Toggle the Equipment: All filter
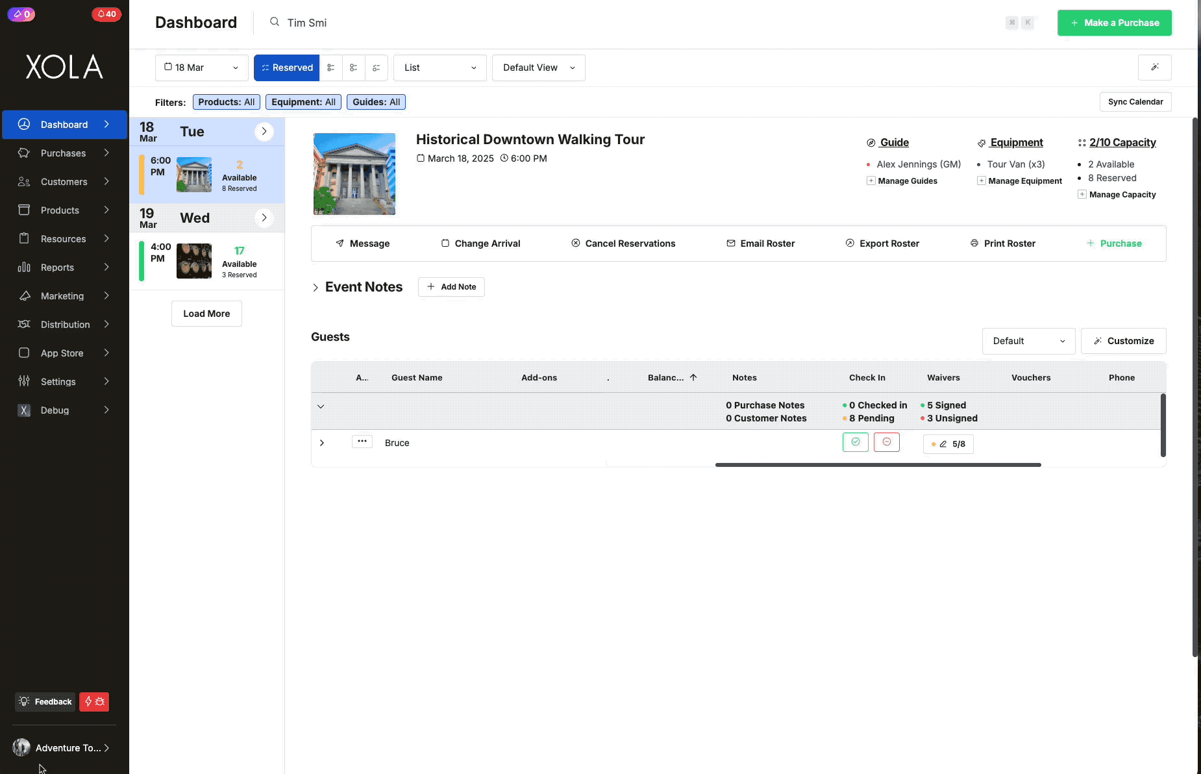 (303, 102)
